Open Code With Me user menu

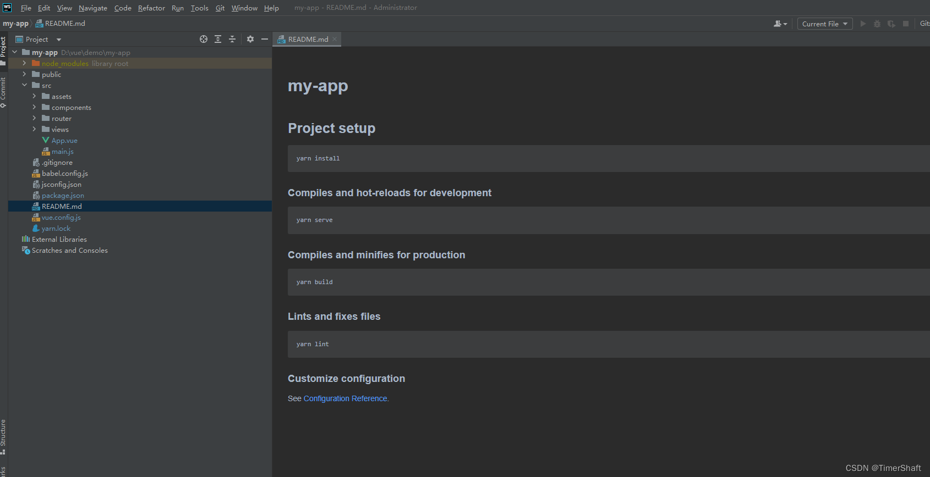pos(780,24)
